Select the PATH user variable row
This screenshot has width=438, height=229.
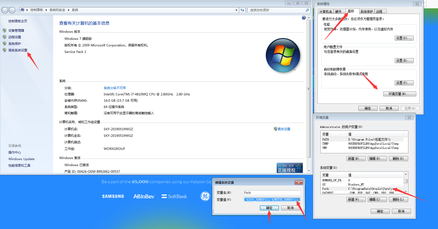coord(362,139)
